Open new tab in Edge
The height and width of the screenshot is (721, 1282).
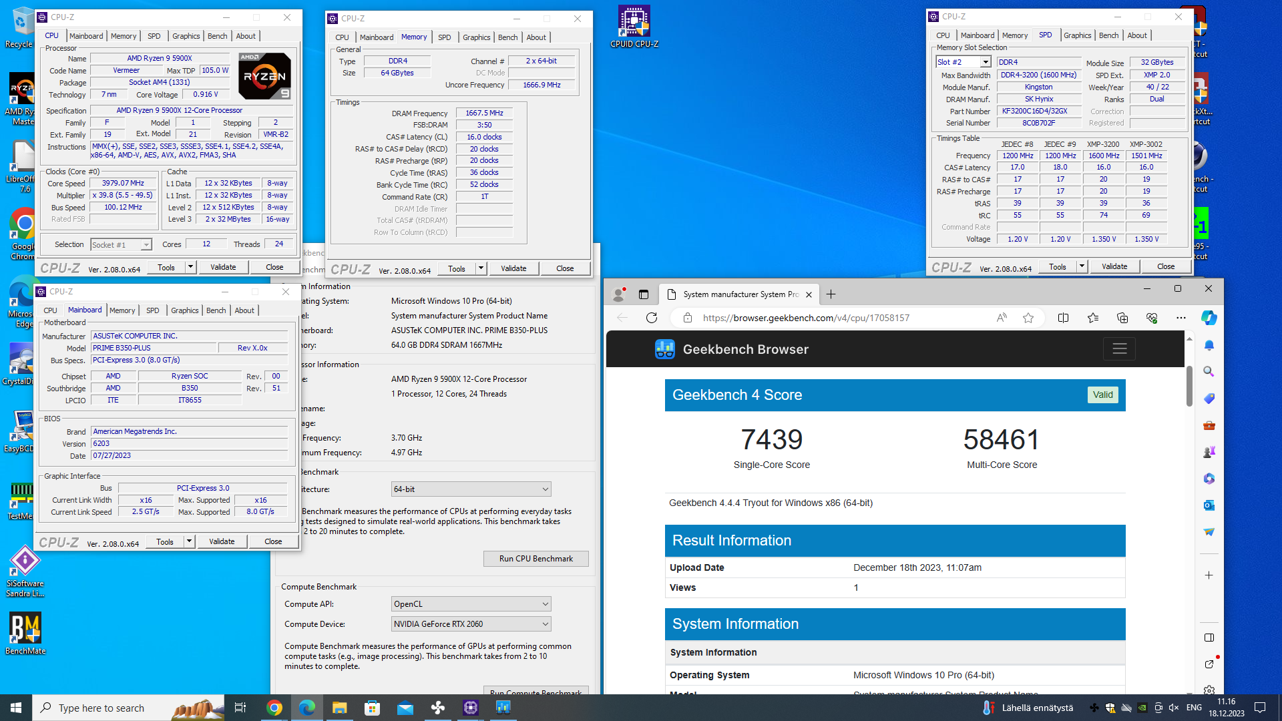coord(831,294)
